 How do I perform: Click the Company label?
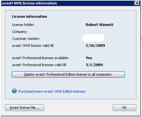click(20, 32)
